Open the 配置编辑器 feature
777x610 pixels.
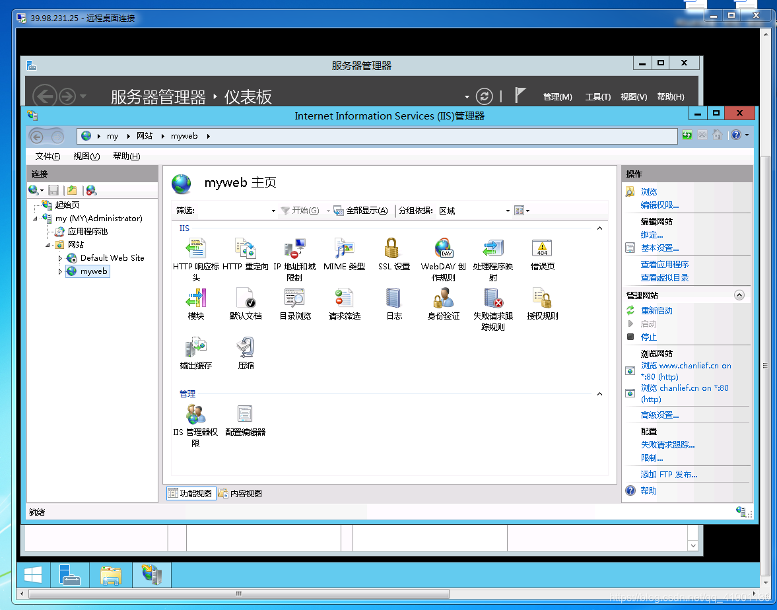[246, 421]
